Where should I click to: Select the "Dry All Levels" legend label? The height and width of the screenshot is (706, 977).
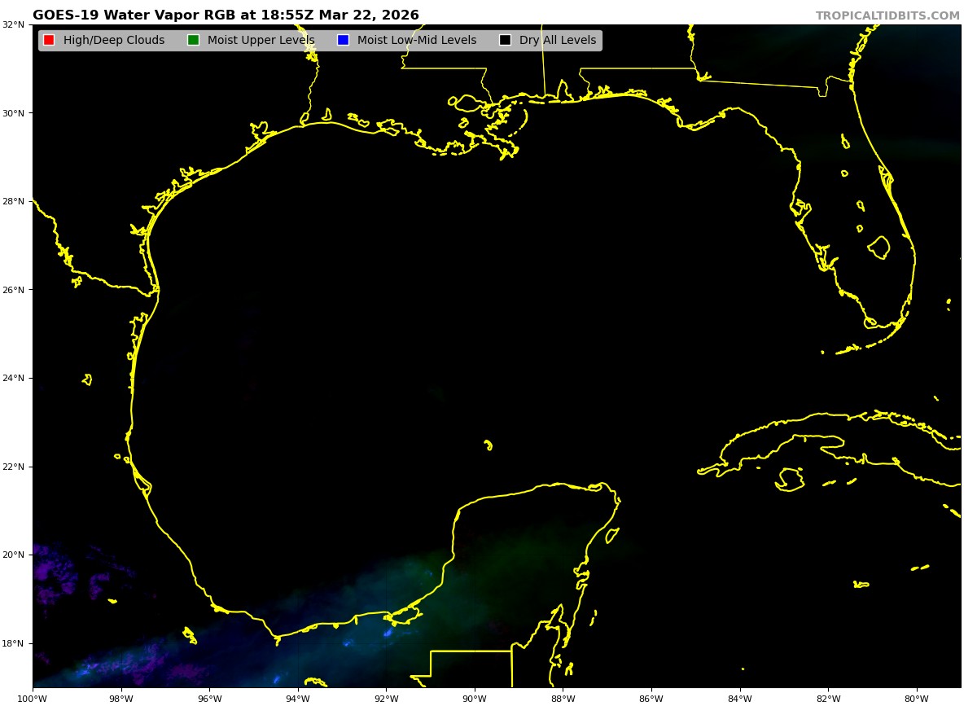click(x=558, y=41)
